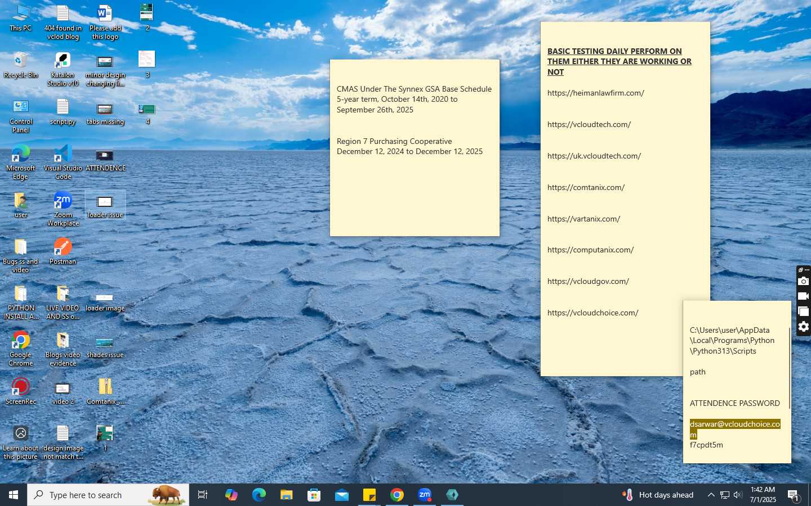Select the ScreenRec desktop shortcut
The width and height of the screenshot is (811, 506).
(x=21, y=391)
